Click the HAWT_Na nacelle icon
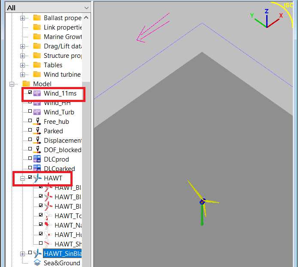Screen dimensions: 298x267 pyautogui.click(x=48, y=225)
